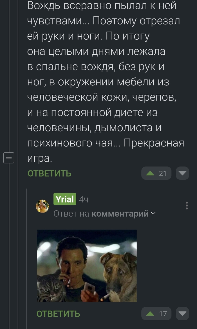197x329 pixels.
Task: Open the bold 'комментарий' parent link
Action: 120,214
